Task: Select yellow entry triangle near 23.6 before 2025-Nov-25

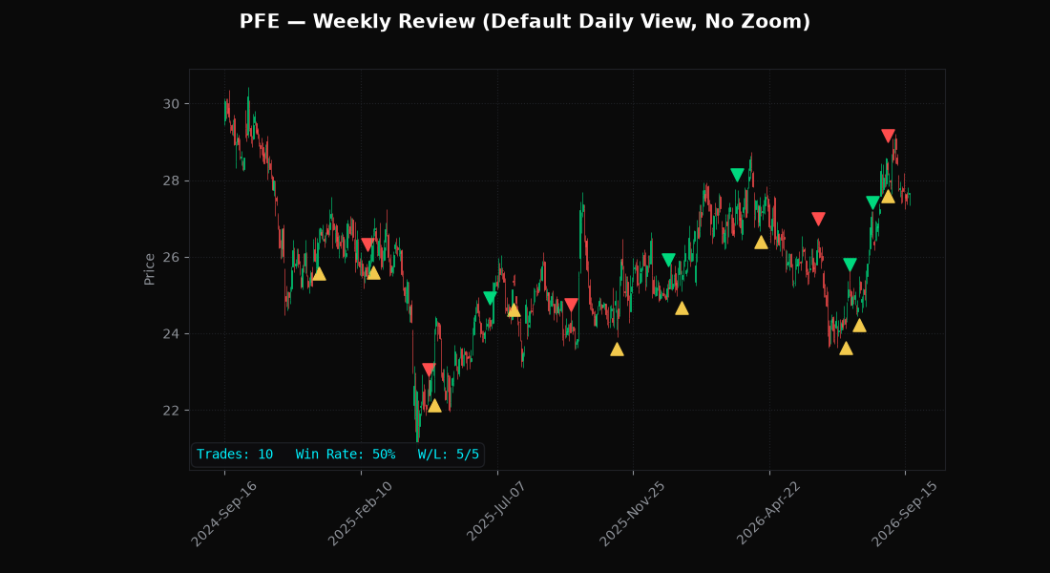Action: 617,350
